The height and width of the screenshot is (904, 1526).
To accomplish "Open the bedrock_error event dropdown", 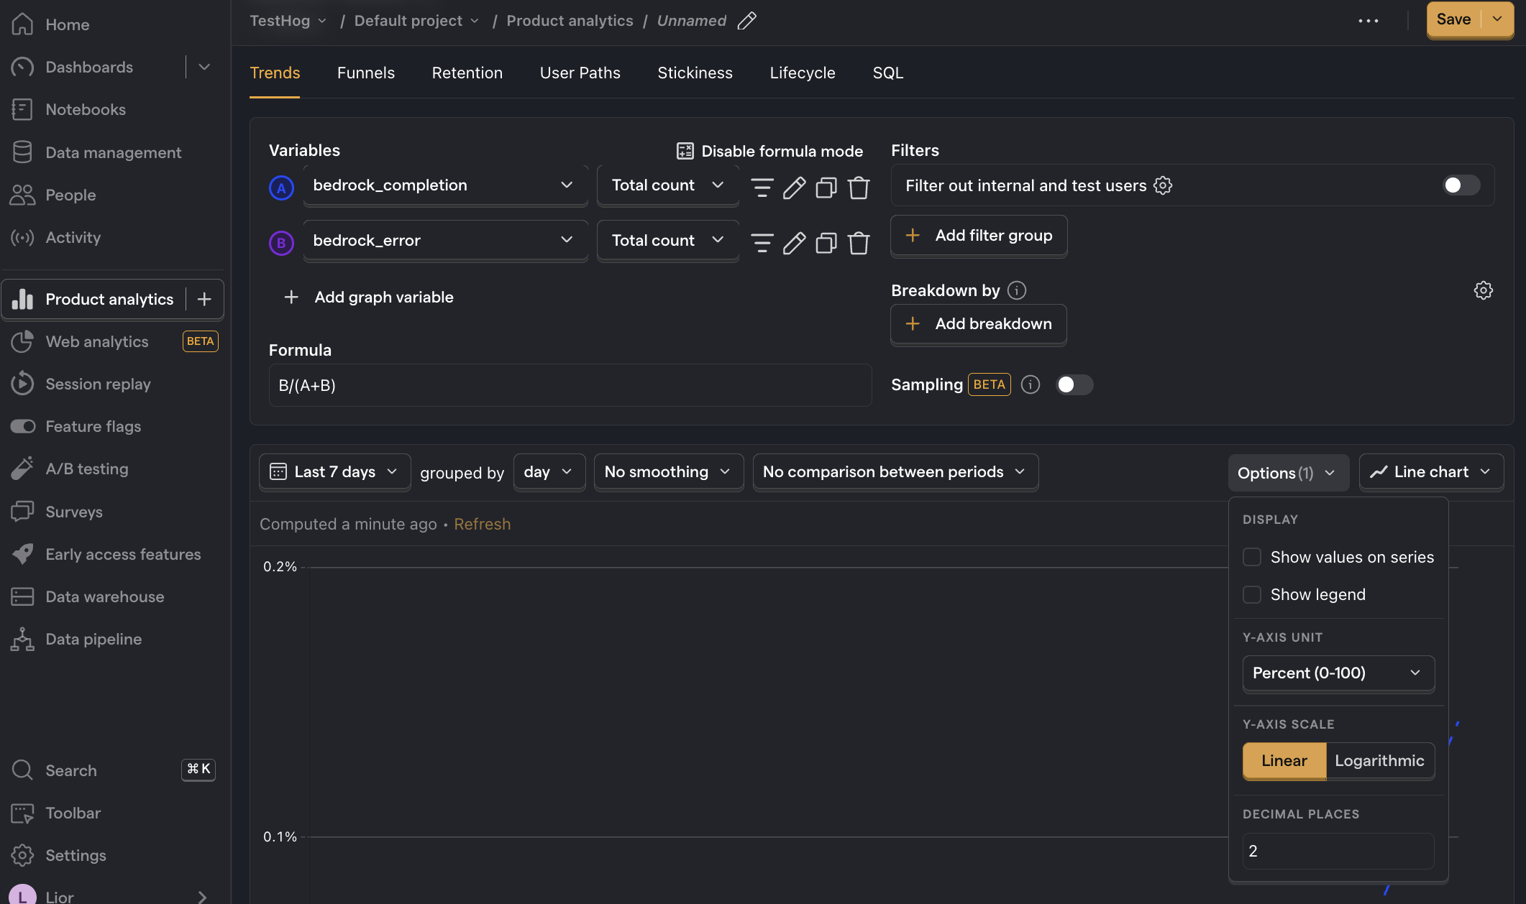I will (x=446, y=241).
